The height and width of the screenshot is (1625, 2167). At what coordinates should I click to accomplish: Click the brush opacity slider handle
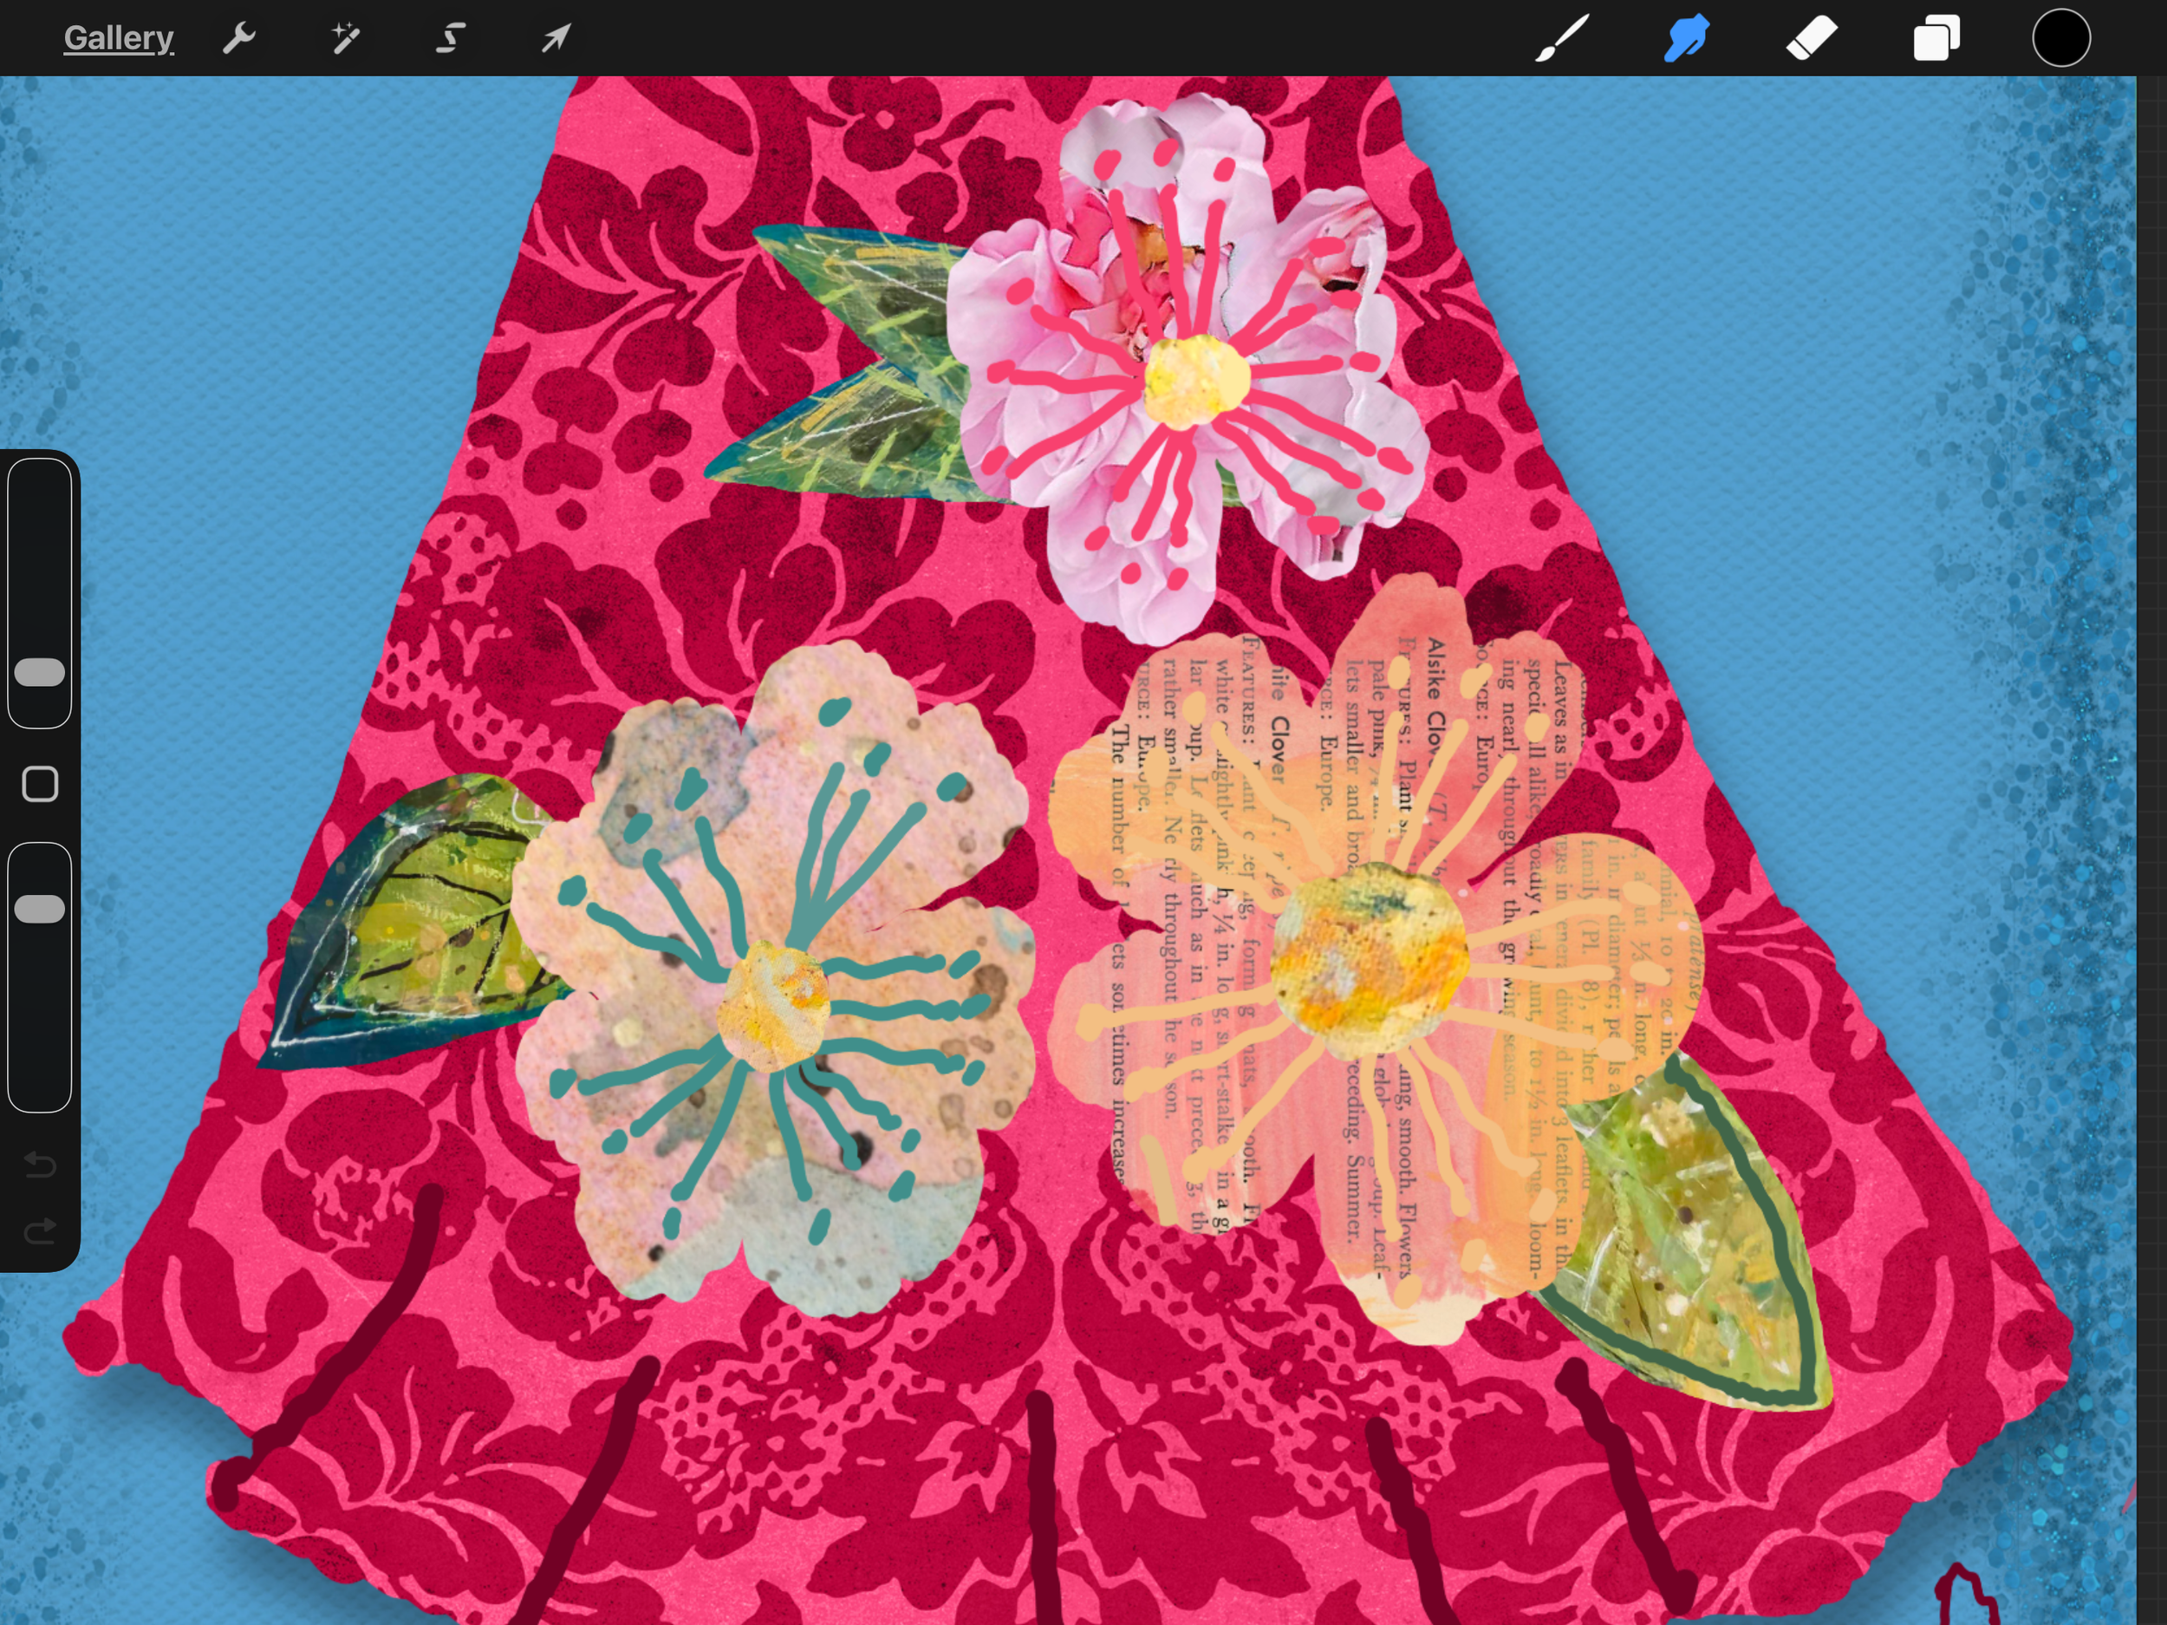click(40, 909)
